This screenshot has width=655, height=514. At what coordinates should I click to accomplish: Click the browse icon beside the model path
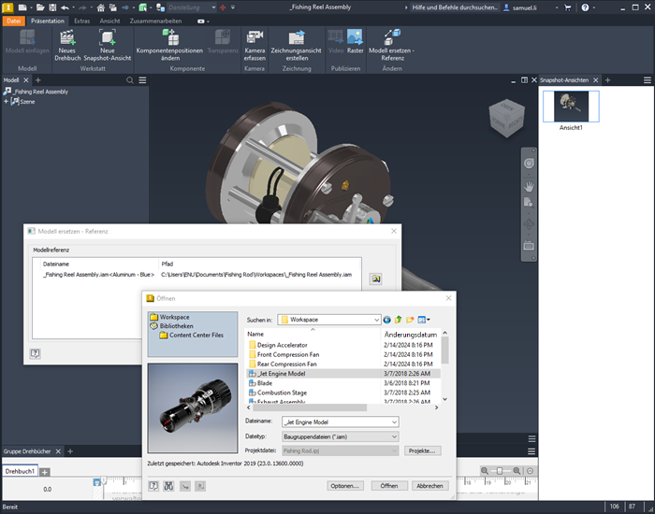(375, 278)
